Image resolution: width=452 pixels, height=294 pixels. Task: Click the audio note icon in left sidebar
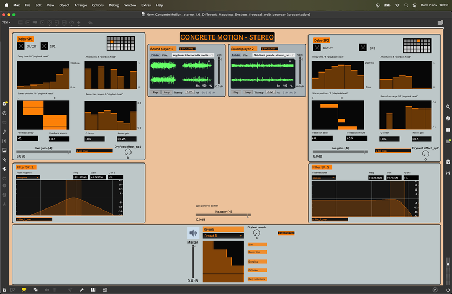(x=4, y=132)
